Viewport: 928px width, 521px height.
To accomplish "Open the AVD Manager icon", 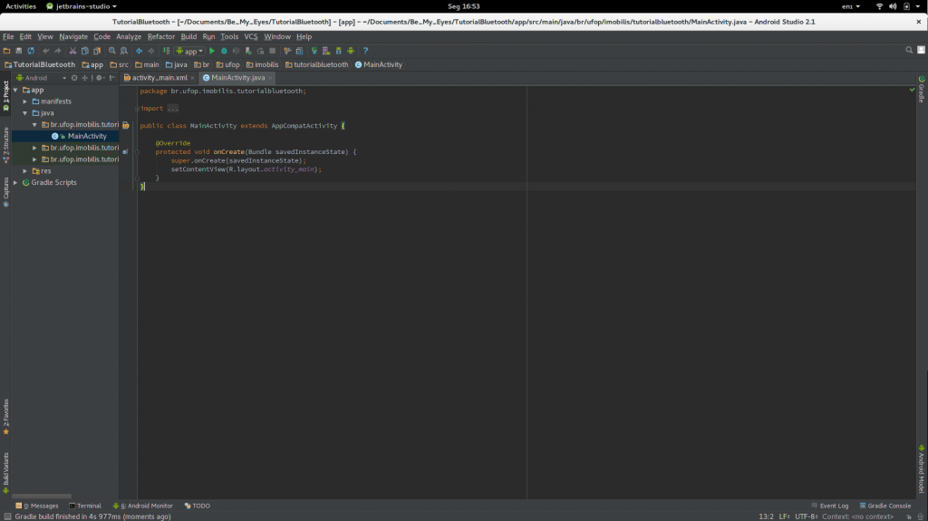I will click(326, 51).
